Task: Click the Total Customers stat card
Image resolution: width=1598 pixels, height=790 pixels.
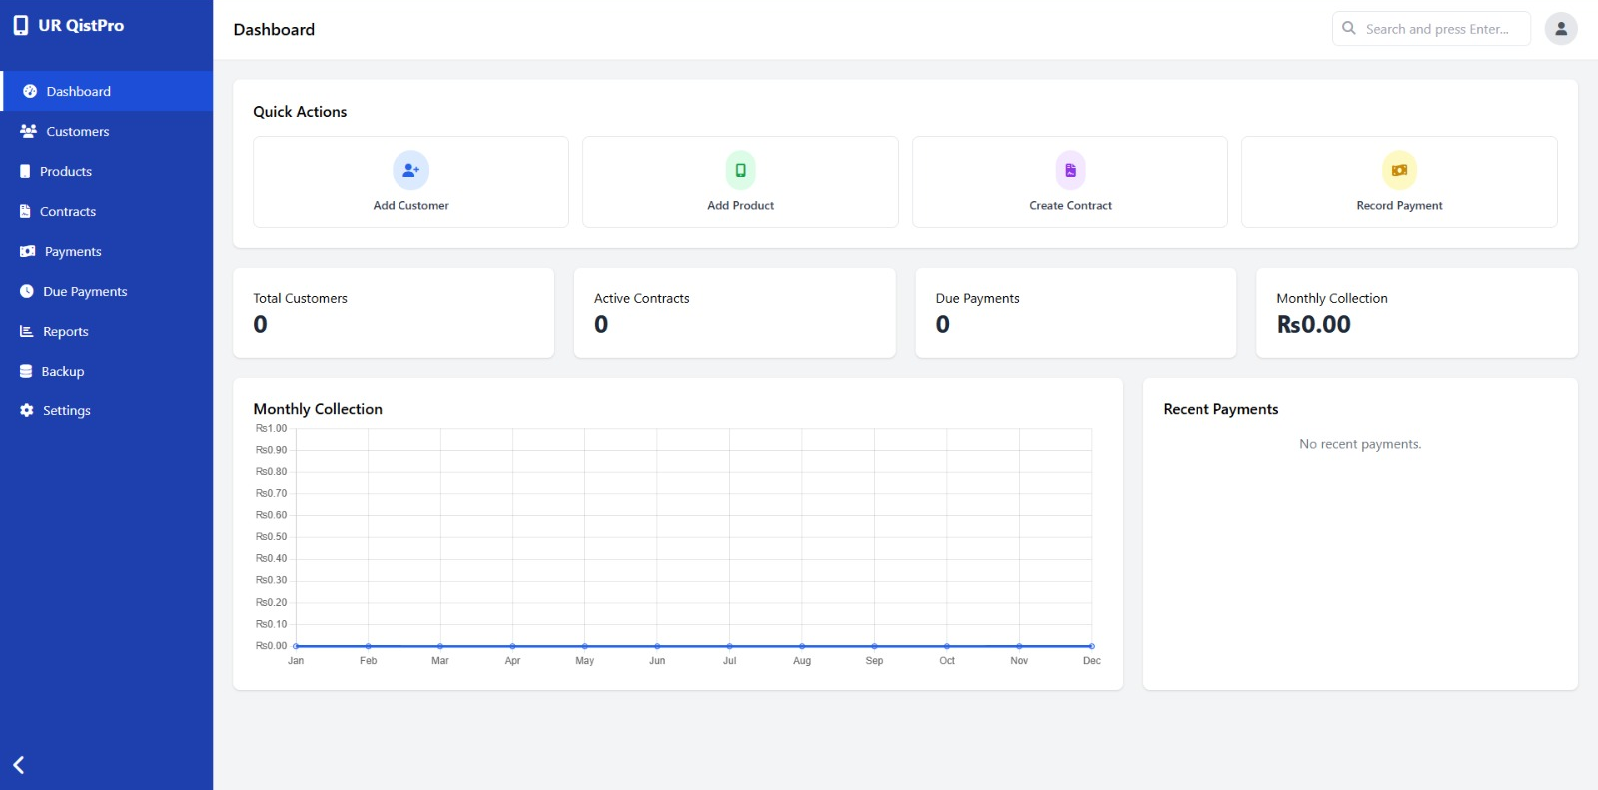Action: click(393, 312)
